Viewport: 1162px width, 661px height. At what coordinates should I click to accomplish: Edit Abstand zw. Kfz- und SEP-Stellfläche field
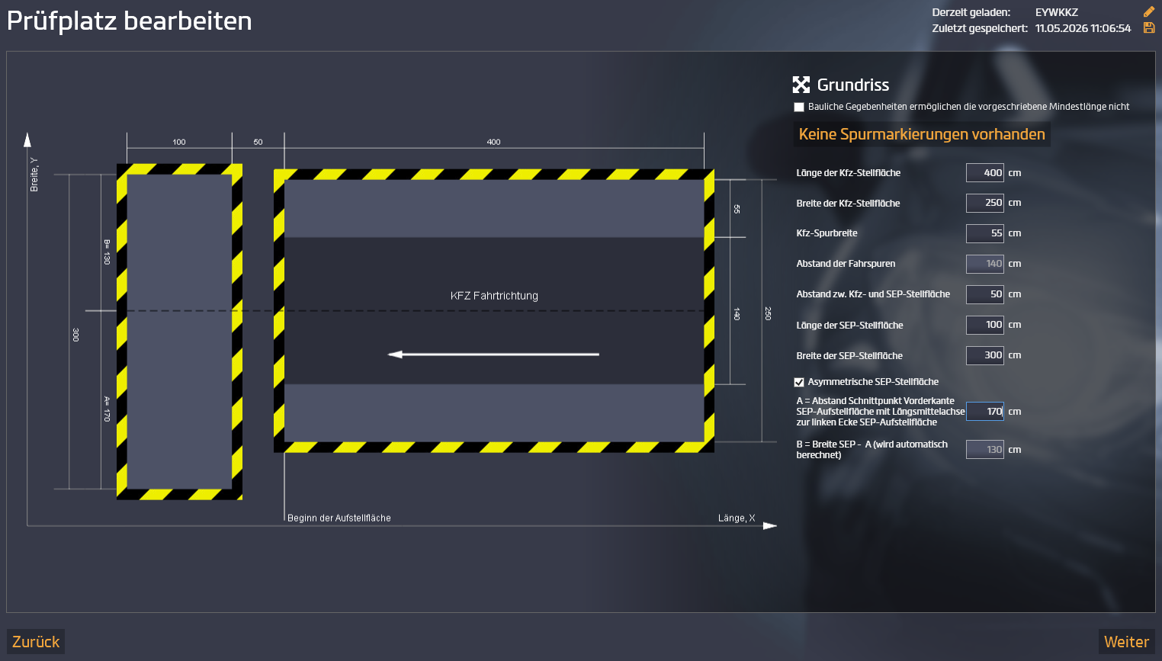pyautogui.click(x=985, y=294)
